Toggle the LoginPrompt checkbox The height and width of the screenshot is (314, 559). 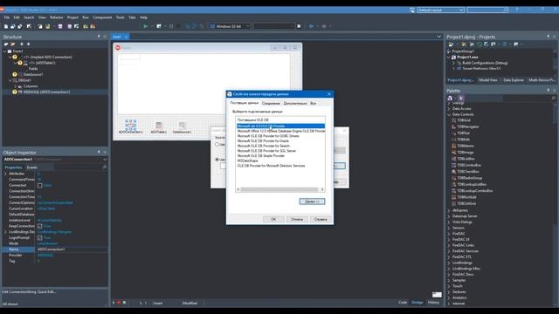coord(40,238)
